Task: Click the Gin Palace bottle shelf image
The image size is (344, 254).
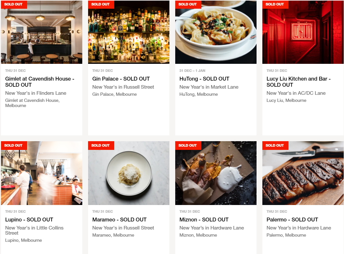Action: pos(129,32)
